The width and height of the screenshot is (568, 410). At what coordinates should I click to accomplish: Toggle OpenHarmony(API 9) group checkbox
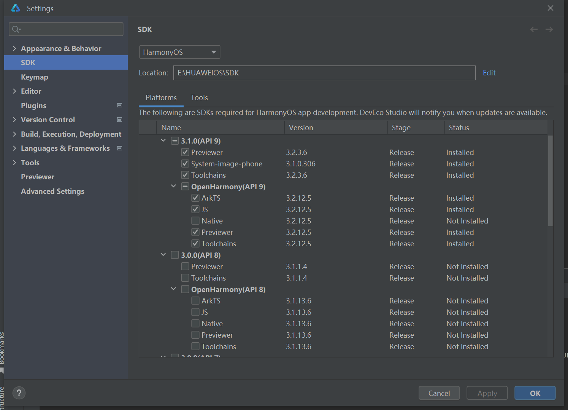[x=185, y=187]
